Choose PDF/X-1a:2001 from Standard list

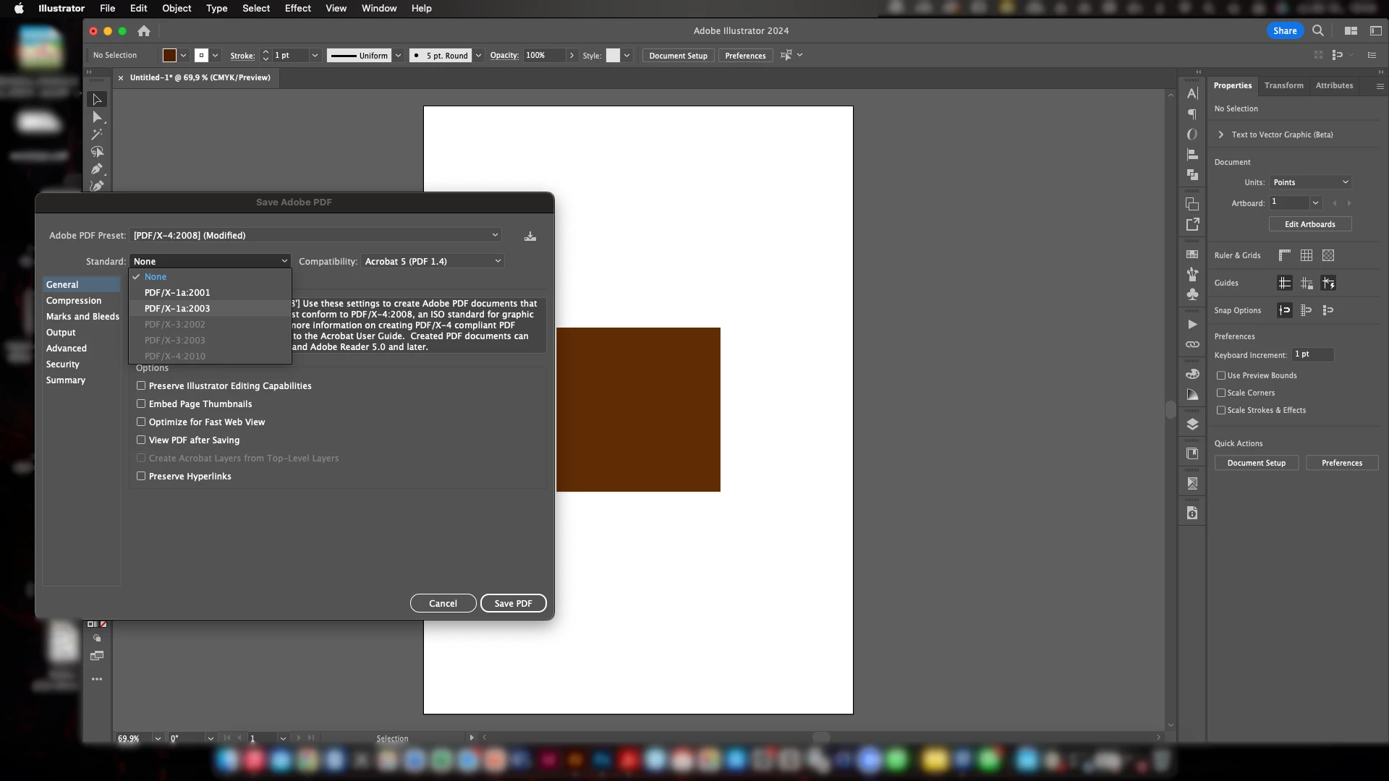177,293
